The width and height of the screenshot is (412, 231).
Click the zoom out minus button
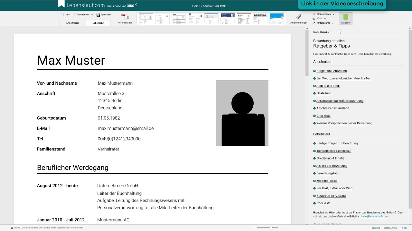tap(255, 228)
